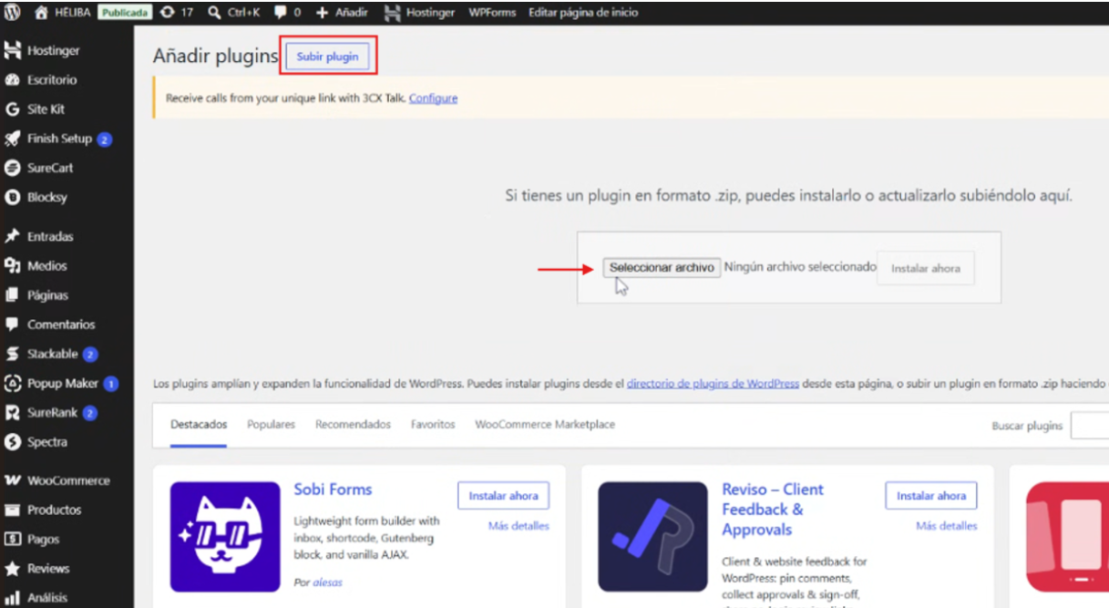Click the Hostinger sidebar icon
1109x608 pixels.
(x=13, y=50)
